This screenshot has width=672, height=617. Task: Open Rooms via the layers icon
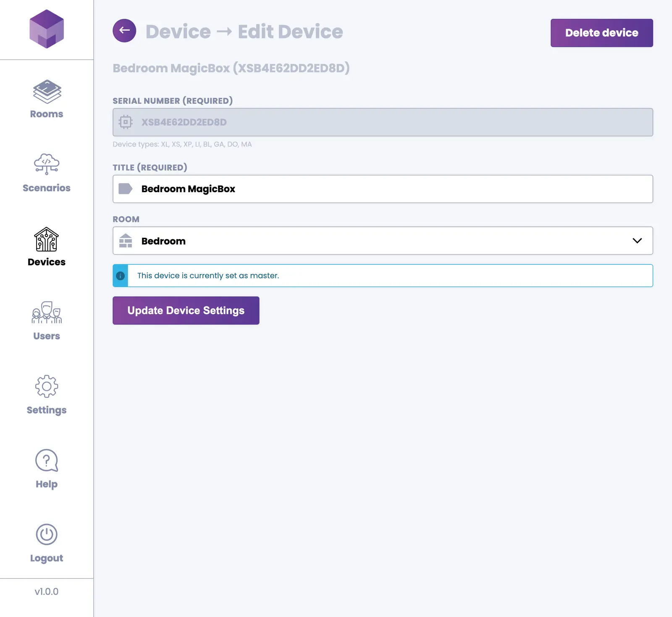47,91
